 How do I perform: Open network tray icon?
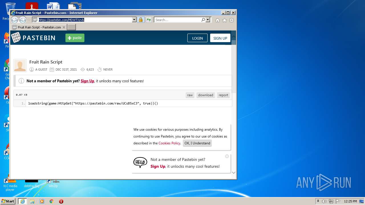tap(331, 201)
